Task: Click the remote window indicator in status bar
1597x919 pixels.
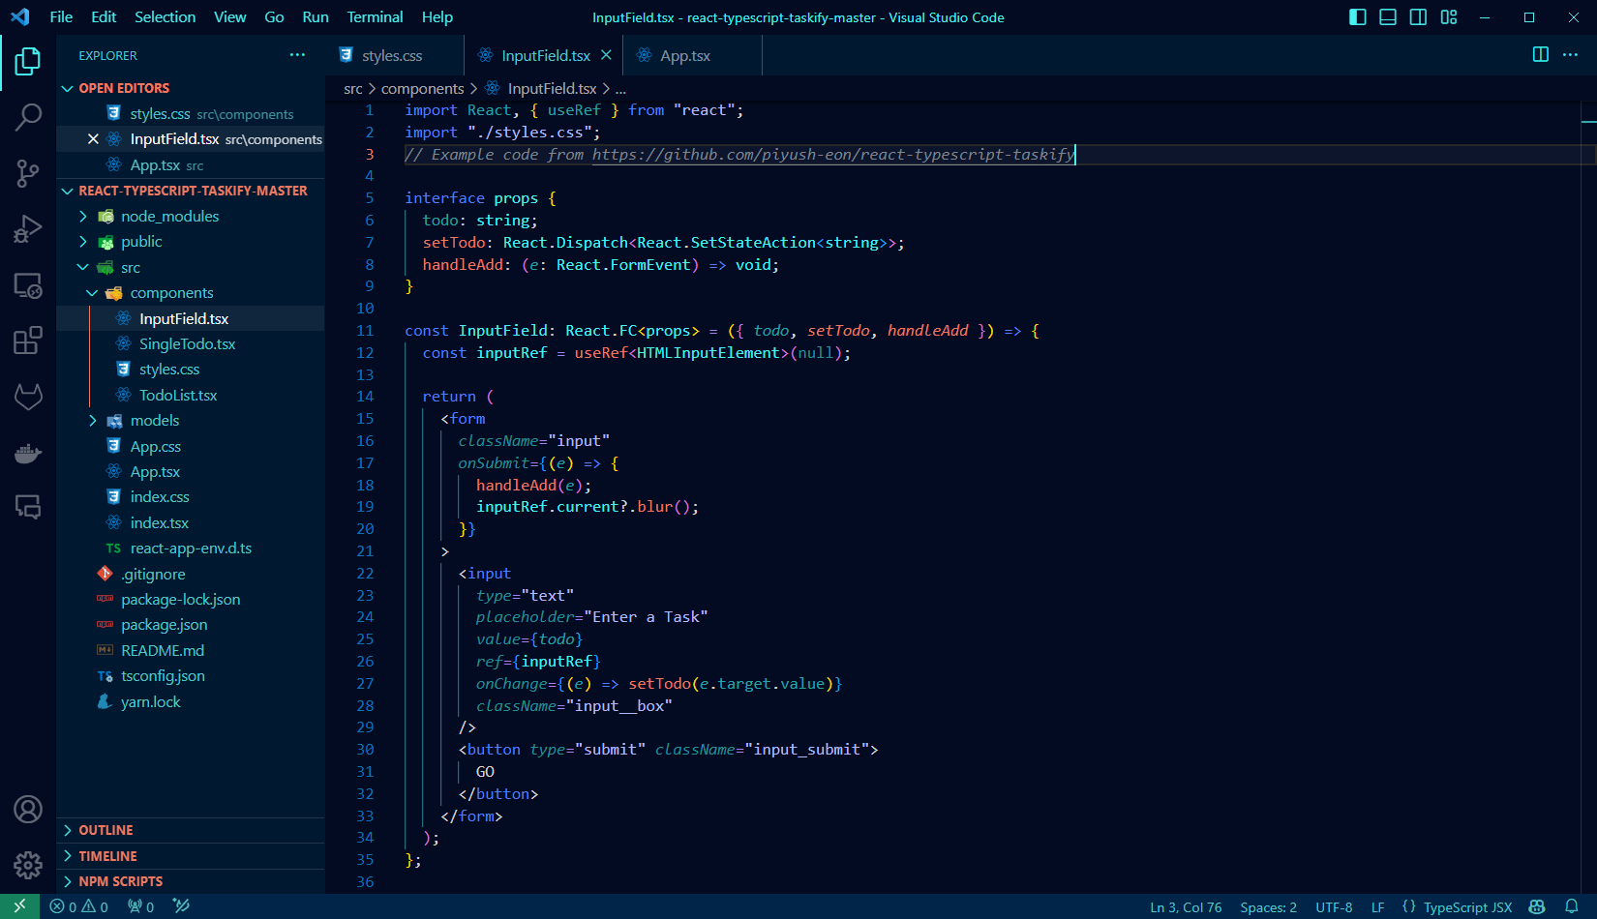Action: (19, 906)
